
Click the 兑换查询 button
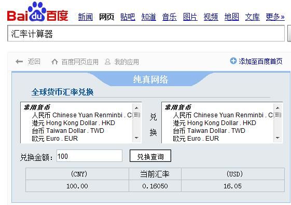[x=150, y=156]
